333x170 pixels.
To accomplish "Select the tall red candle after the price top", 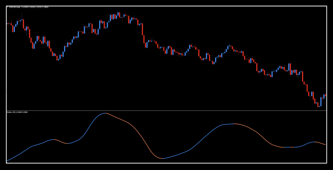I will [x=142, y=30].
